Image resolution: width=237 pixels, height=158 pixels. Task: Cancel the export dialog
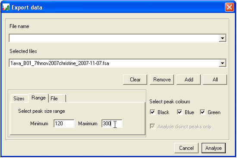186,148
